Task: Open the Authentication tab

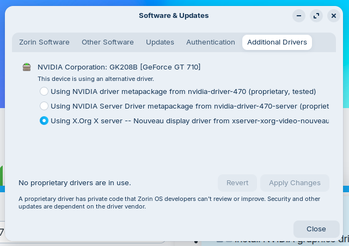Action: coord(211,42)
